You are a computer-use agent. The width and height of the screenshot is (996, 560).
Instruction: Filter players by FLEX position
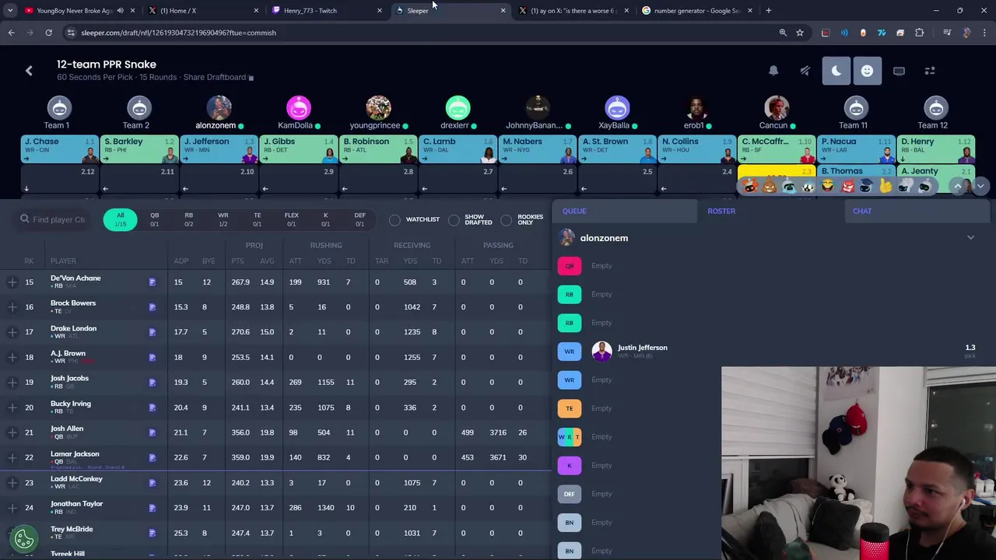291,219
